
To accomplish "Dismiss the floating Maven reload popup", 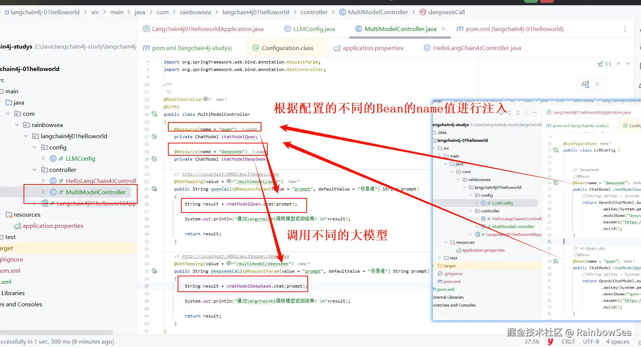I will pyautogui.click(x=597, y=84).
